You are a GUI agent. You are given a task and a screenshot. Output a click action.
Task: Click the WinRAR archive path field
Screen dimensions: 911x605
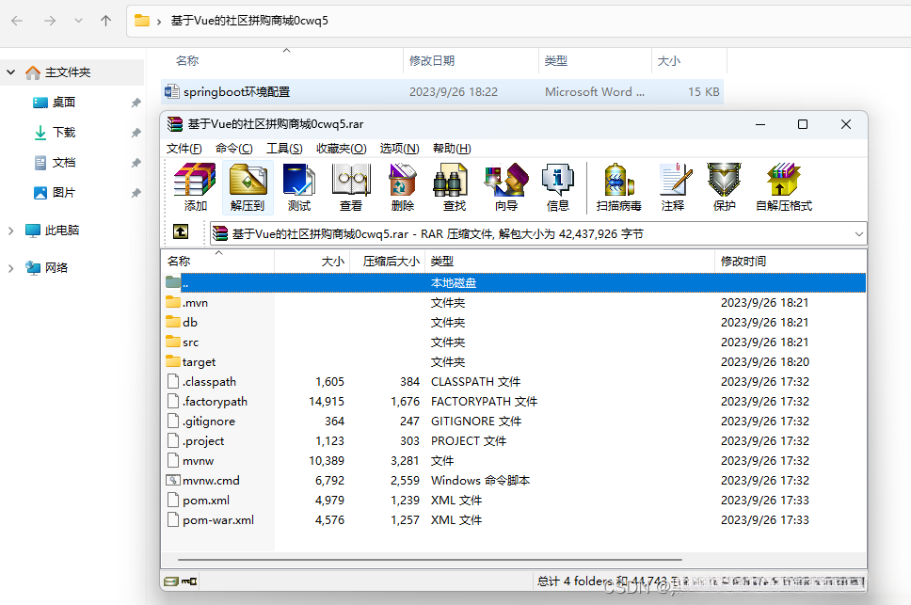[x=538, y=234]
